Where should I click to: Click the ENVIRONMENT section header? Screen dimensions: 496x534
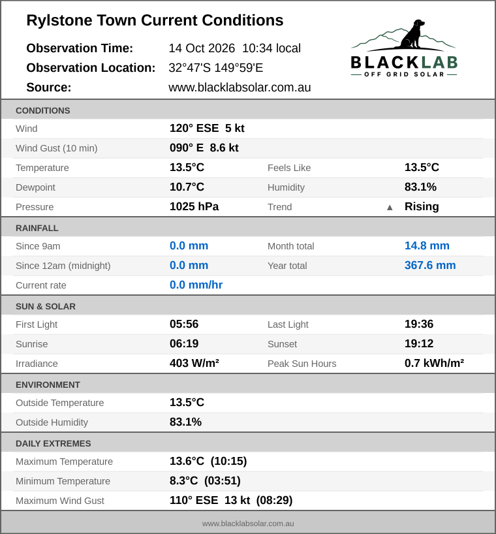(248, 384)
